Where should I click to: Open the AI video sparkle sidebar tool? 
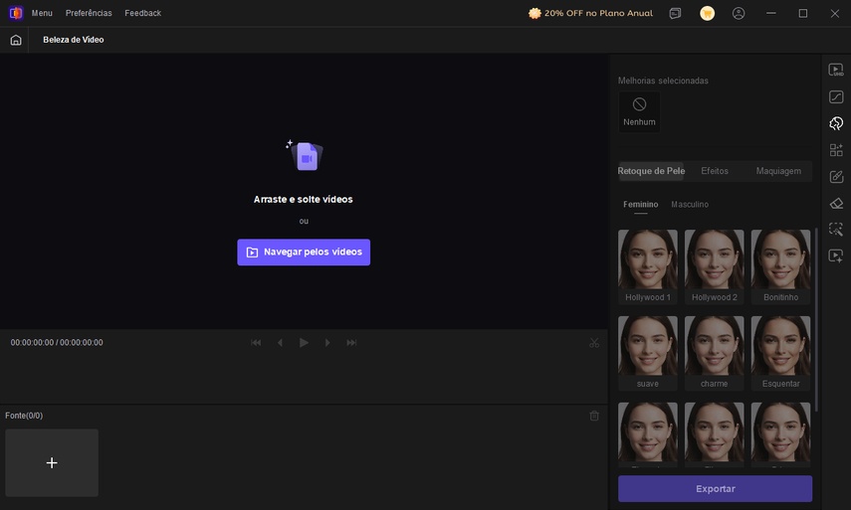click(x=836, y=255)
